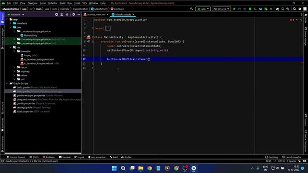Click the error indicator in editor corner
Viewport: 308px width, 173px height.
292,20
